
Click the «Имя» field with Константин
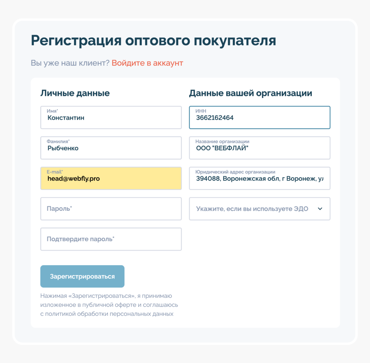[111, 117]
